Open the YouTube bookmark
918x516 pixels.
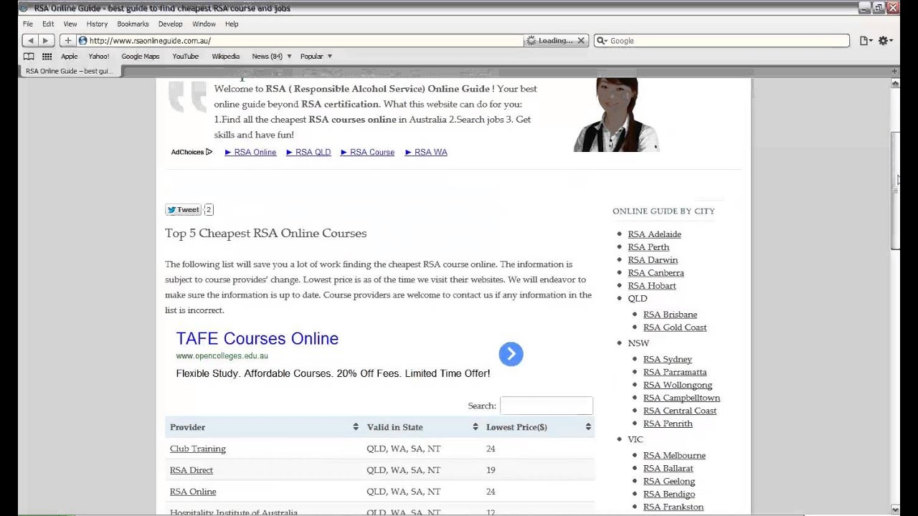[185, 56]
